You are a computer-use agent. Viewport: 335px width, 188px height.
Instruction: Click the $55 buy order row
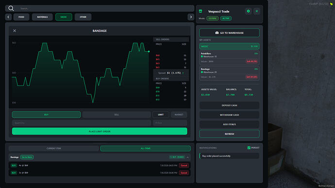coord(171,96)
